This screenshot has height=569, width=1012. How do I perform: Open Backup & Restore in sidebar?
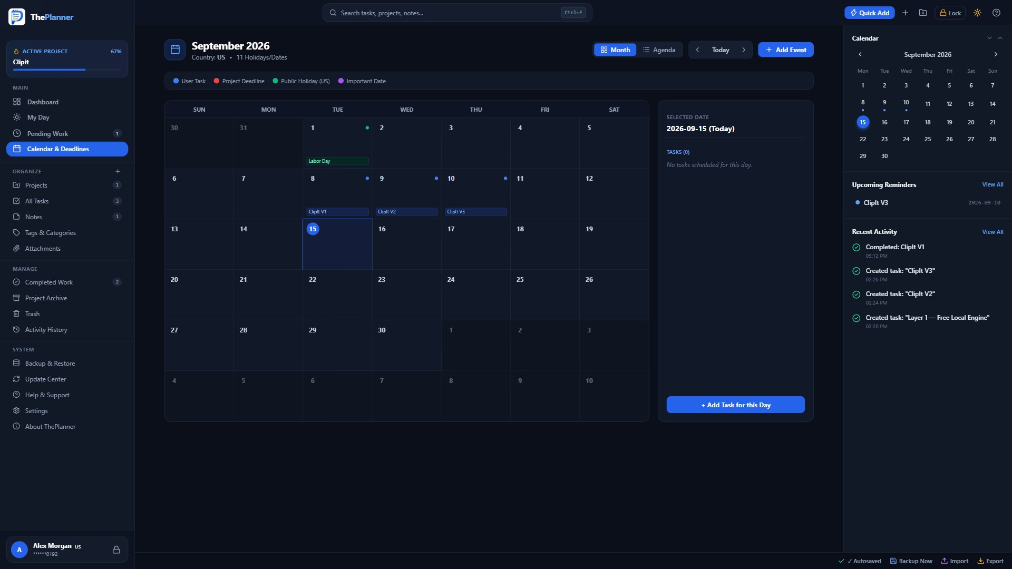[x=67, y=363]
